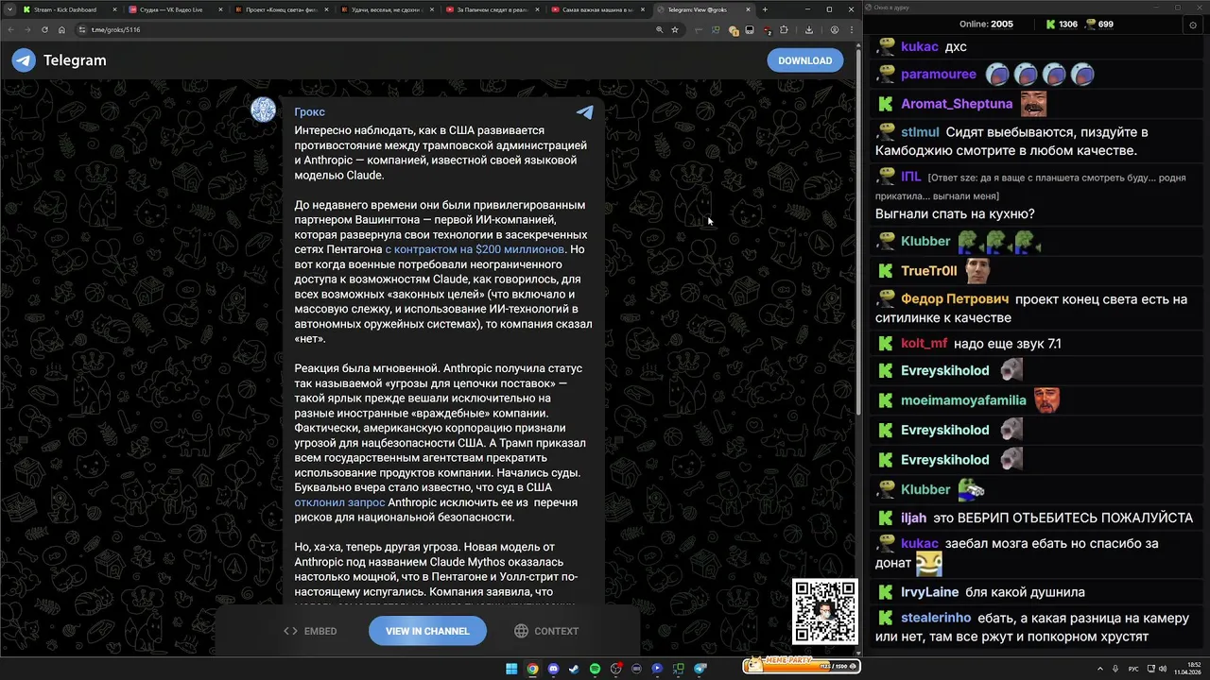Click the Online: 2005 viewer counter
Screen dimensions: 1210x680
coord(986,24)
